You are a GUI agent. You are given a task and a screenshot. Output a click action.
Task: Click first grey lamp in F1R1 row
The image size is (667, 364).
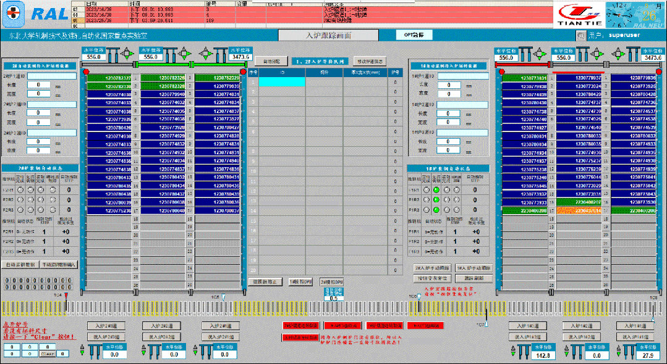pos(427,190)
